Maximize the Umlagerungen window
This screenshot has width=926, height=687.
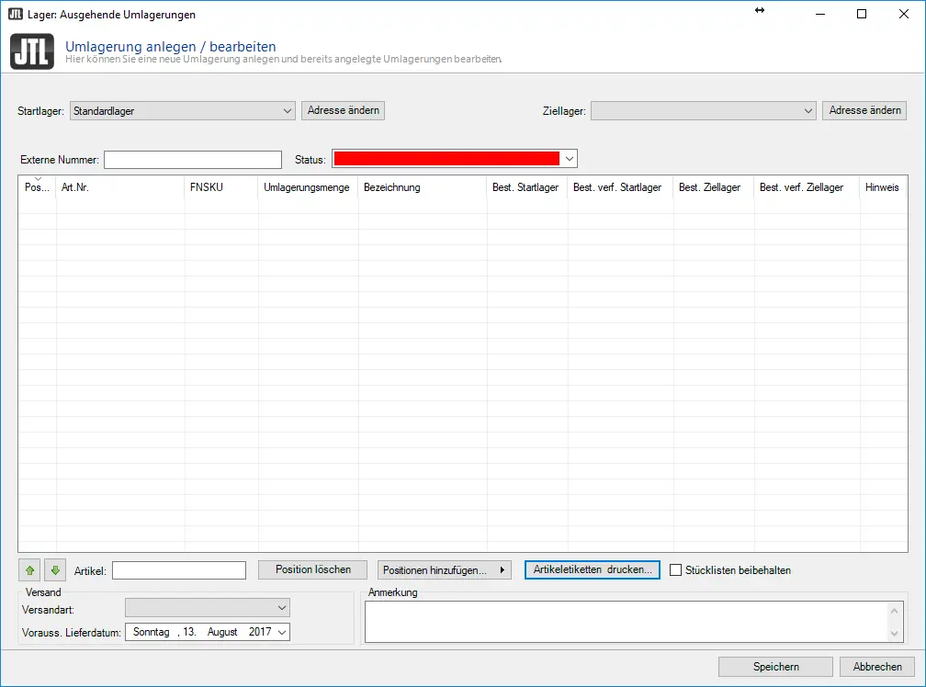click(862, 14)
